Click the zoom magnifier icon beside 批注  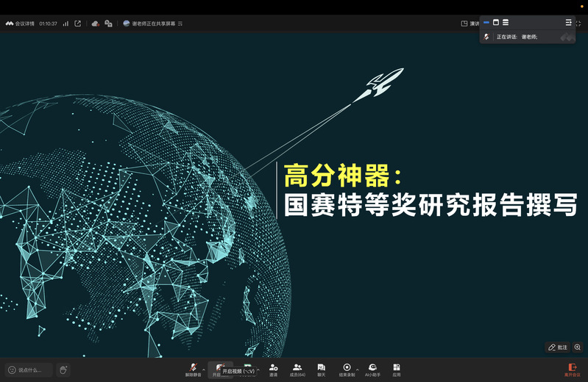pyautogui.click(x=578, y=347)
